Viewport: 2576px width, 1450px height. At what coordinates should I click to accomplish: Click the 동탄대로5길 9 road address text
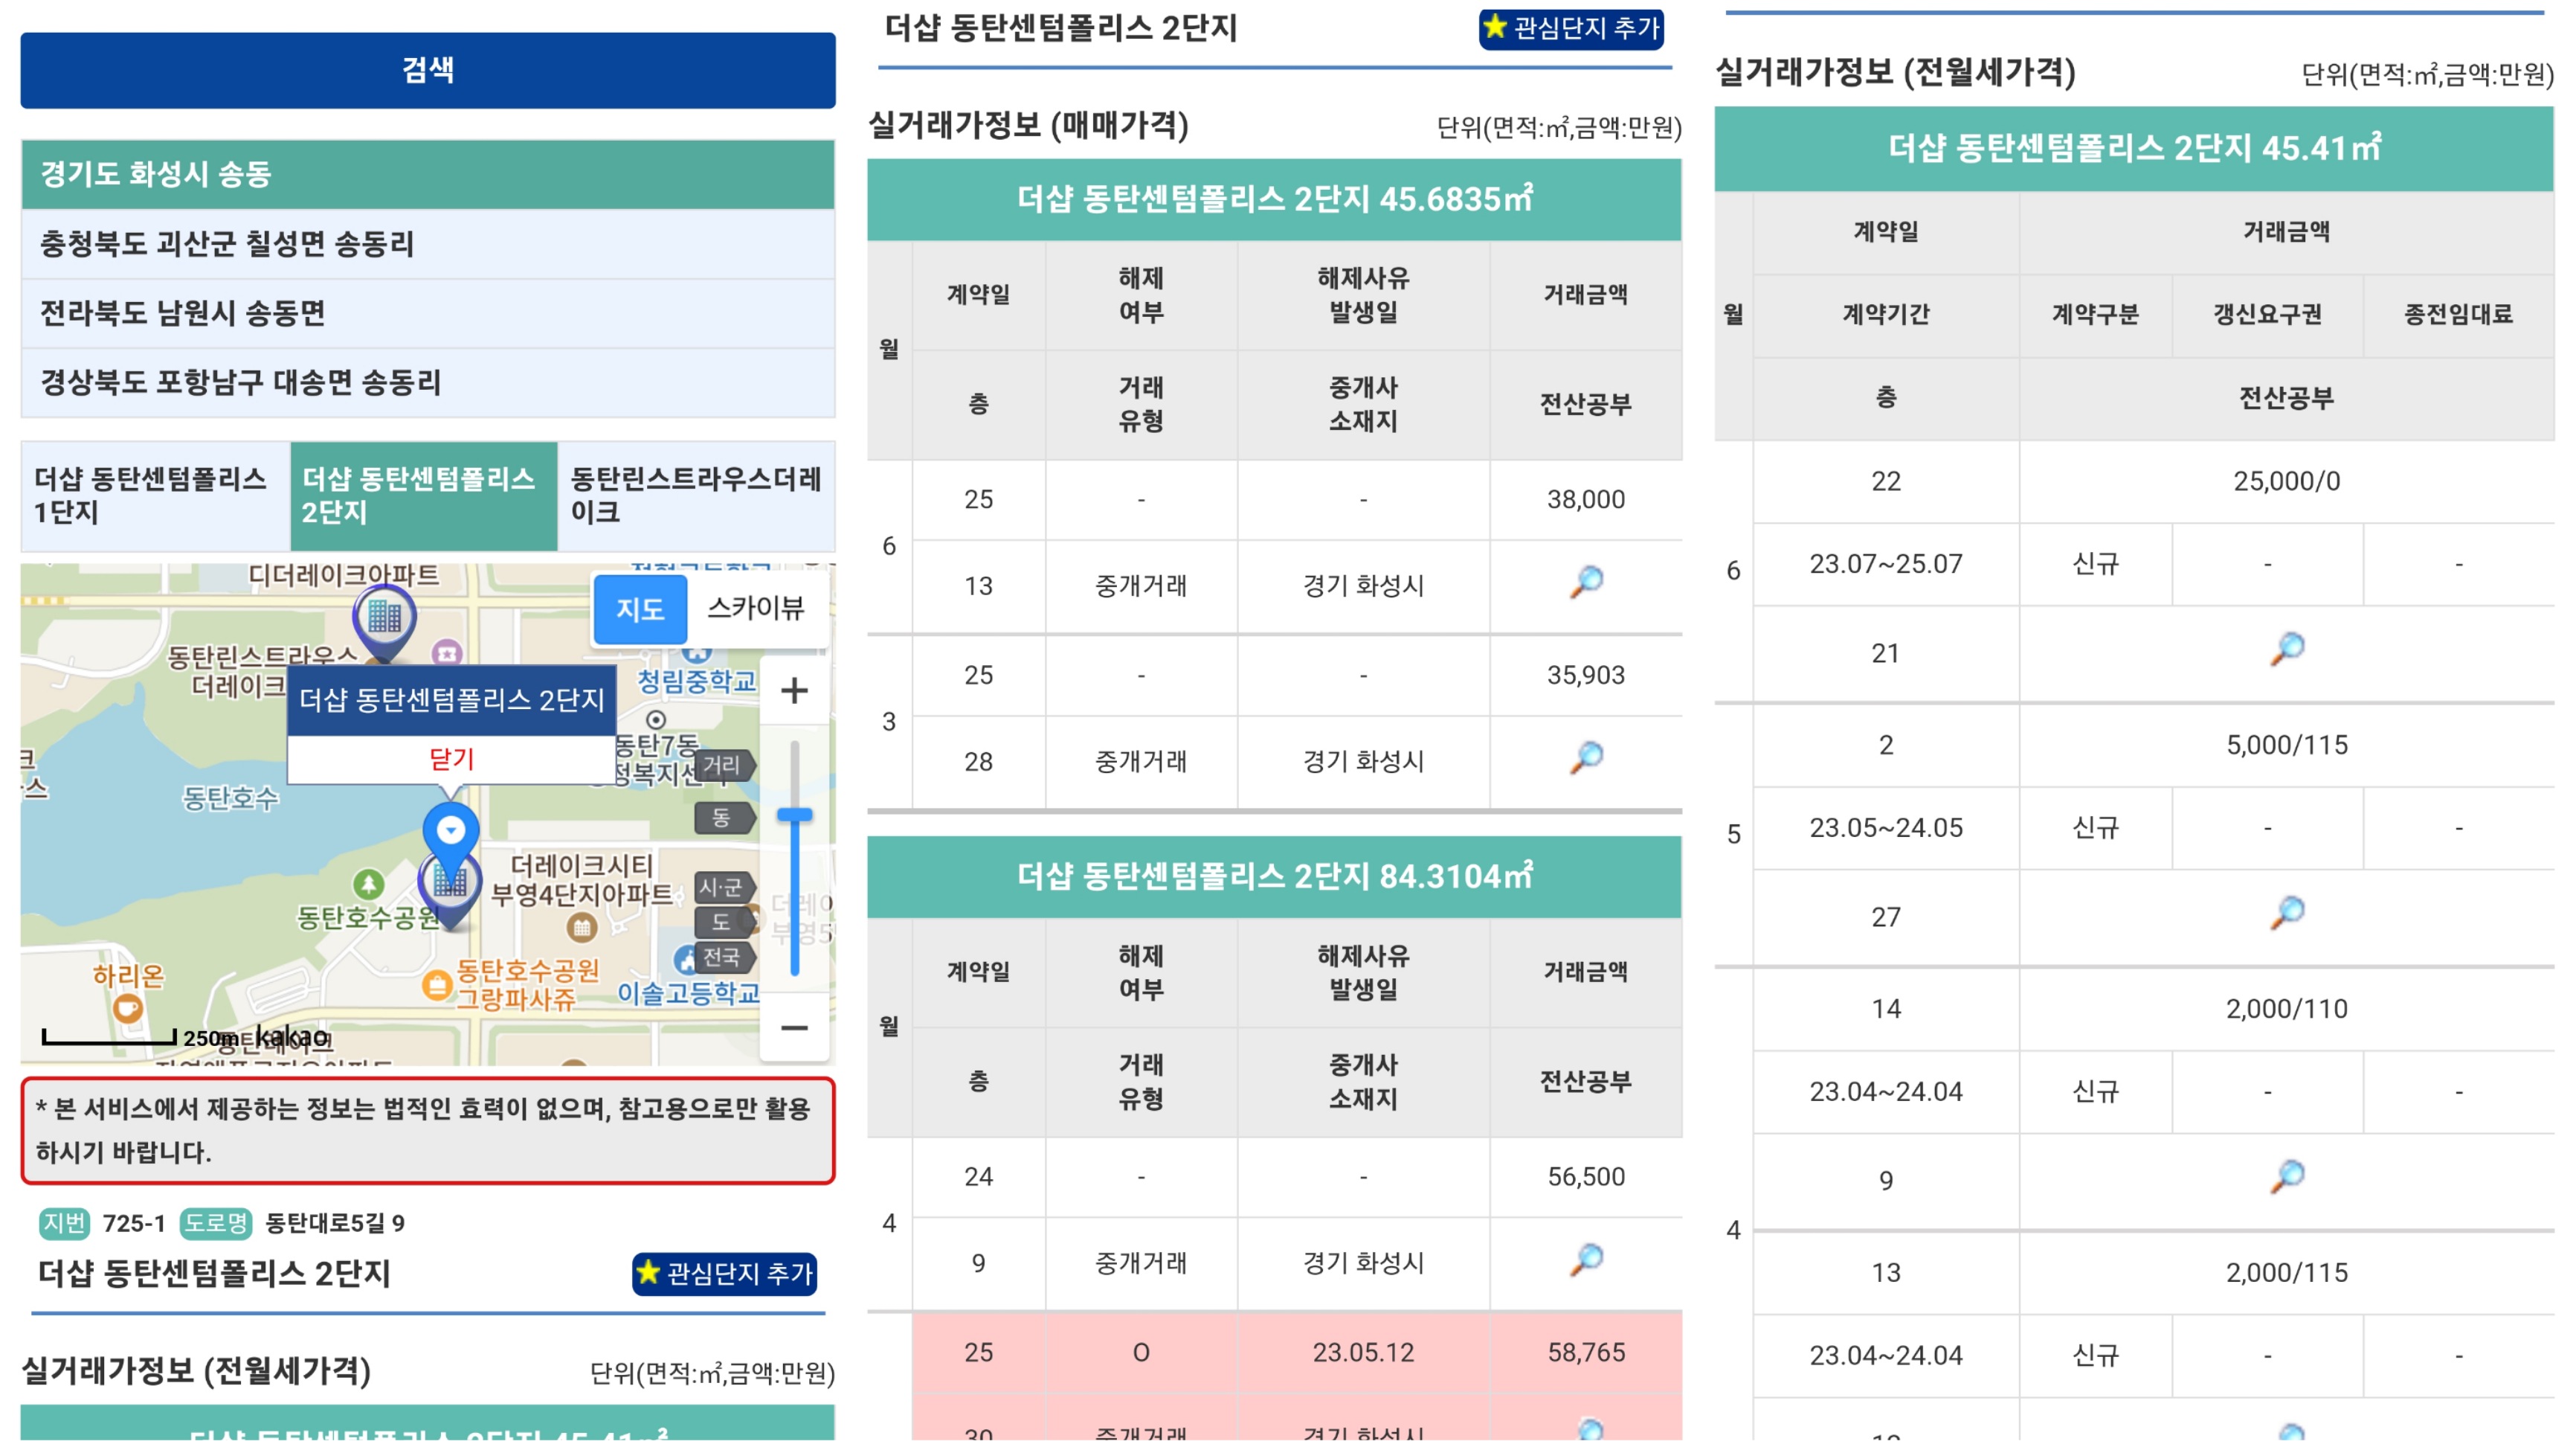point(334,1224)
